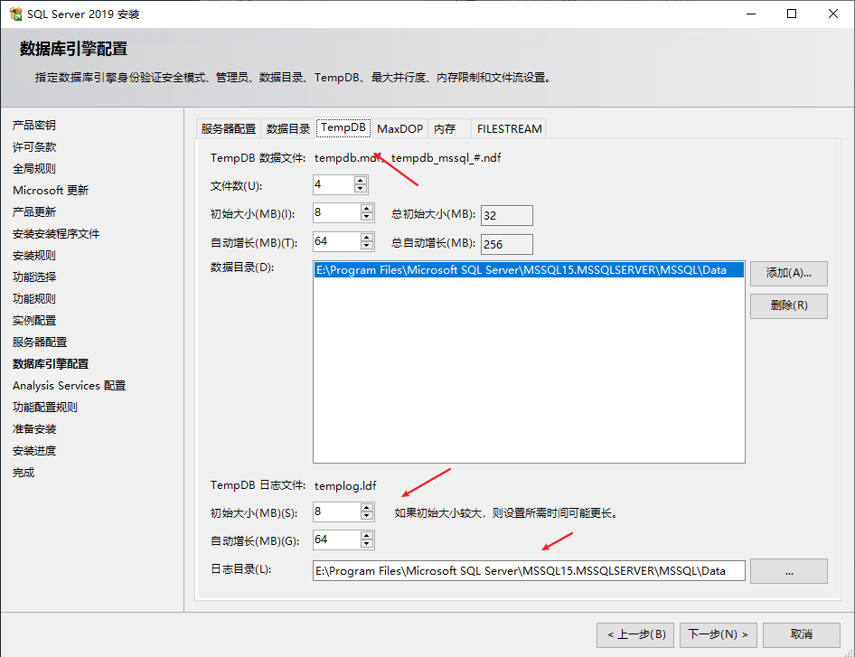Click 许可条款 in the step list
Screen dimensions: 855x657
[34, 147]
